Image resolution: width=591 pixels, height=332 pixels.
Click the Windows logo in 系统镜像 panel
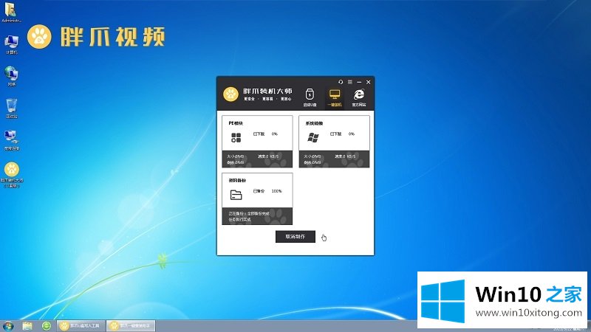[x=312, y=138]
